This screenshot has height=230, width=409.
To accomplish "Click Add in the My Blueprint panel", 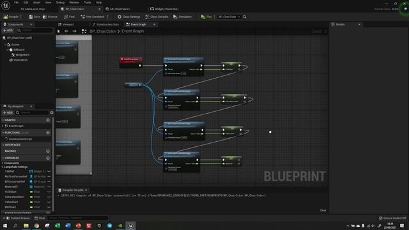I will click(x=8, y=112).
